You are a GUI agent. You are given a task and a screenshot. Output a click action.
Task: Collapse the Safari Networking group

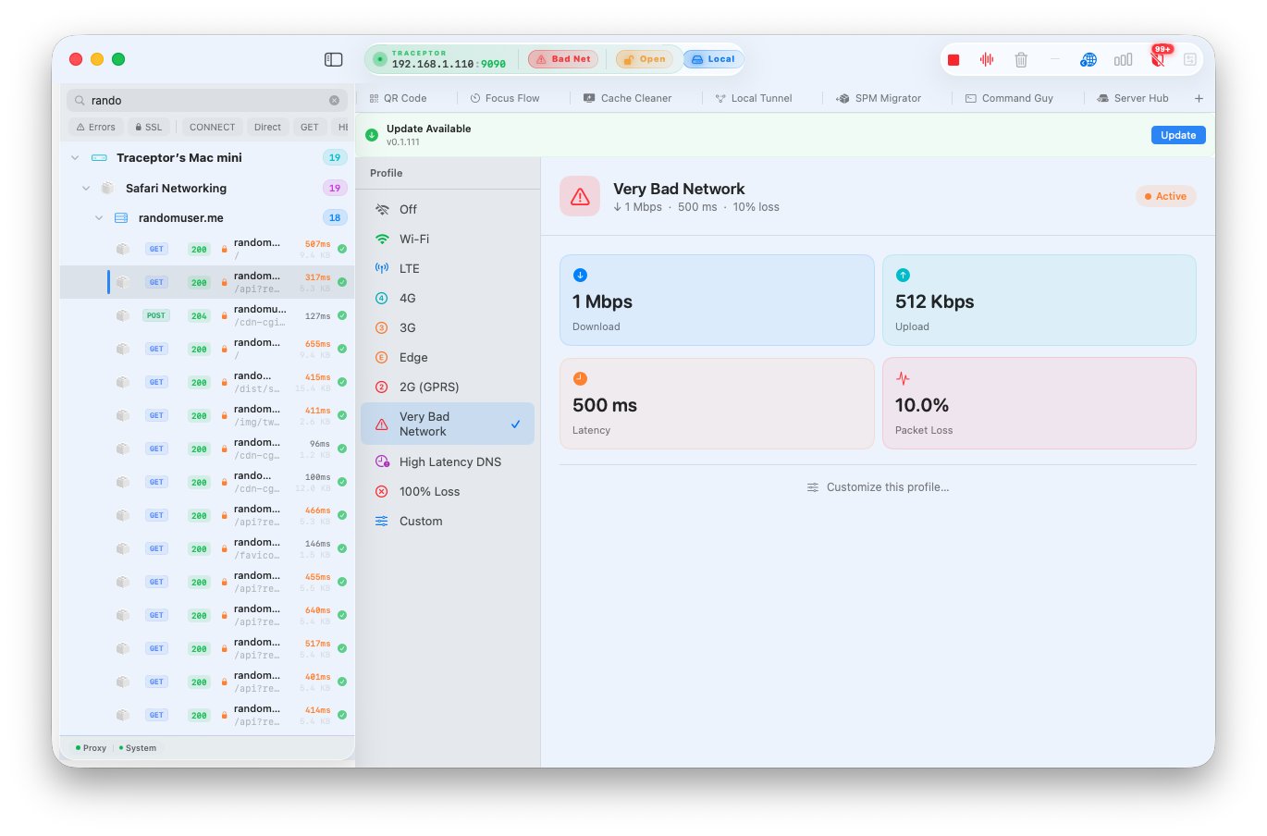pyautogui.click(x=86, y=189)
